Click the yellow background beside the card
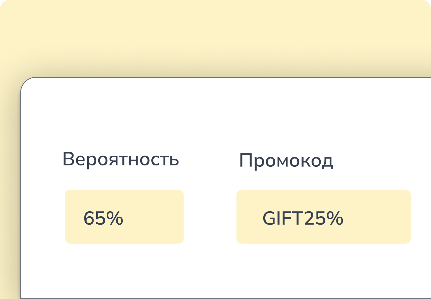Viewport: 431px width, 299px height. (10, 188)
